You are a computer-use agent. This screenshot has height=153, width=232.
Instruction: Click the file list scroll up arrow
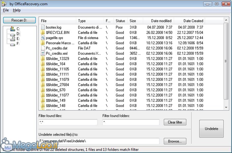pyautogui.click(x=226, y=20)
